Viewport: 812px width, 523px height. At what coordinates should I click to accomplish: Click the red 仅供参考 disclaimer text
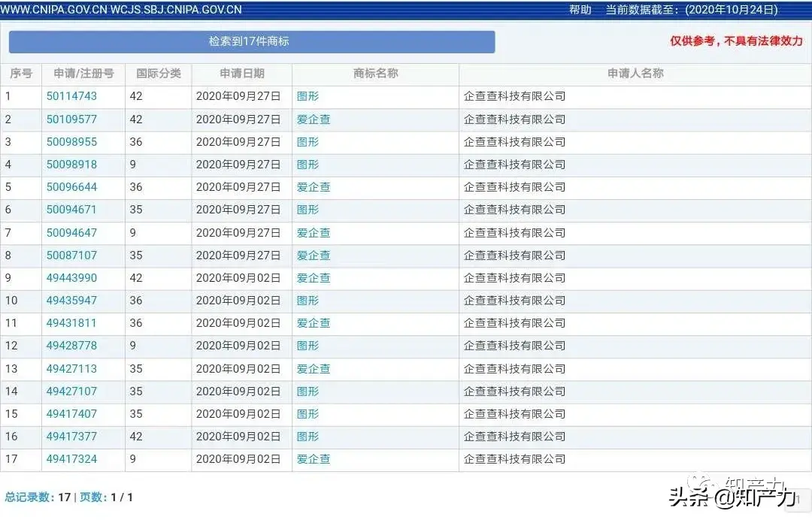tap(736, 41)
